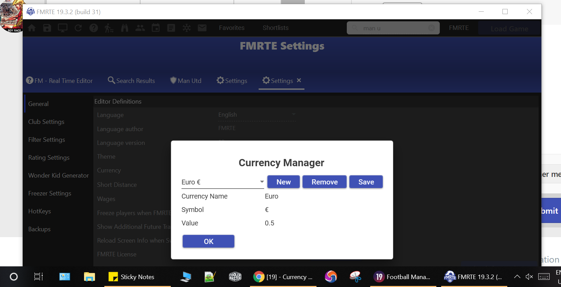Image resolution: width=561 pixels, height=287 pixels.
Task: Switch to FM - Real Time Editor tab
Action: tap(60, 81)
